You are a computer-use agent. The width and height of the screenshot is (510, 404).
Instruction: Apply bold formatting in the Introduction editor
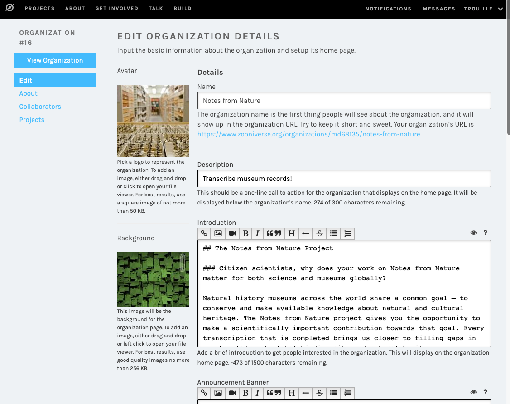click(x=245, y=233)
